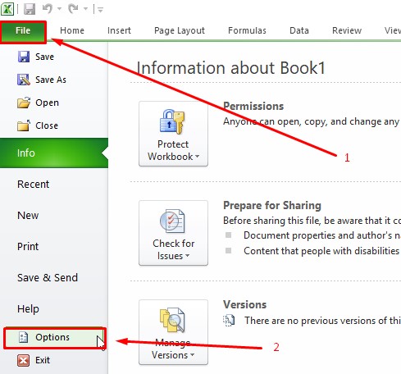Click the Excel application icon in title bar
Screen dimensions: 401x374
(7, 9)
